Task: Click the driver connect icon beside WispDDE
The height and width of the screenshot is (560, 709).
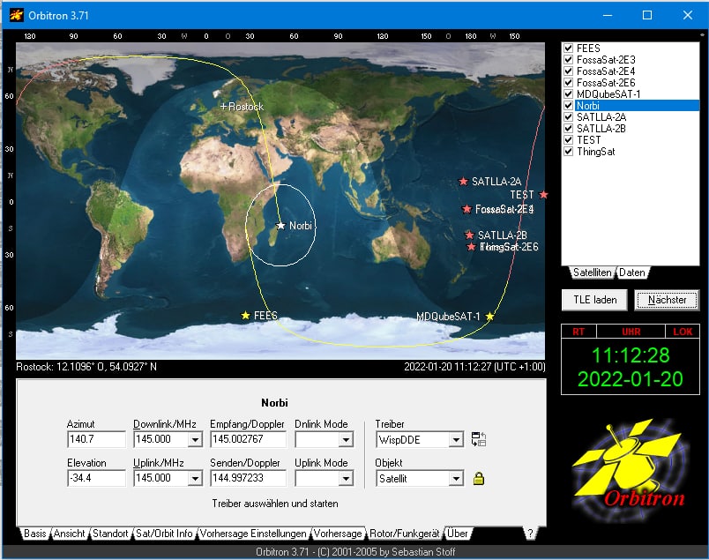Action: click(479, 439)
